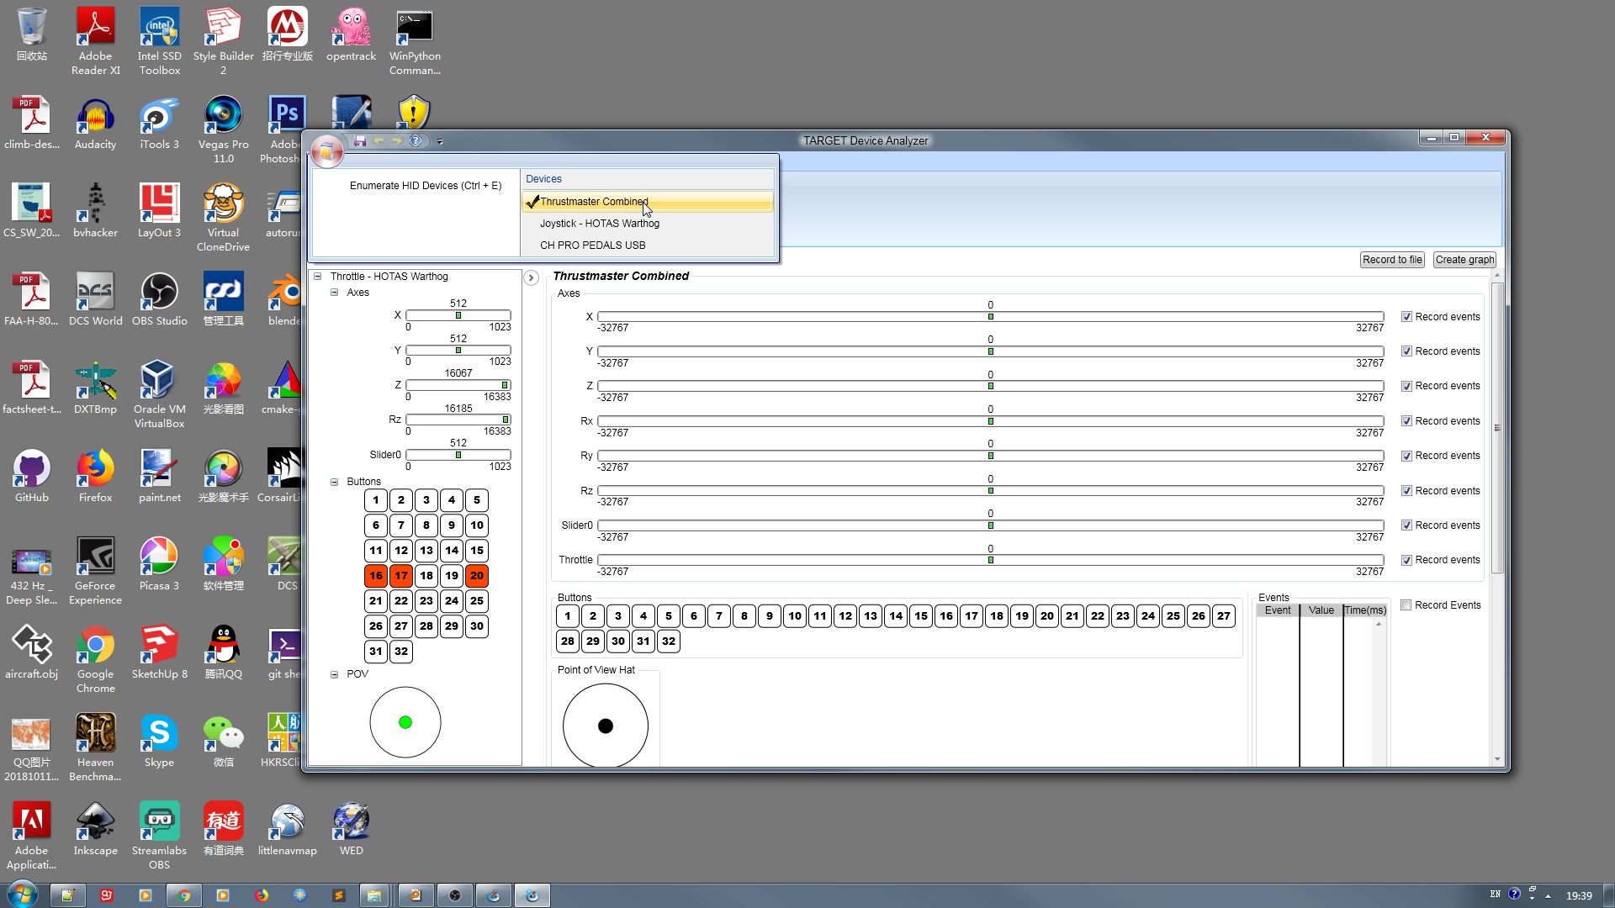1615x908 pixels.
Task: Select Thrustmaster Combined device
Action: [647, 202]
